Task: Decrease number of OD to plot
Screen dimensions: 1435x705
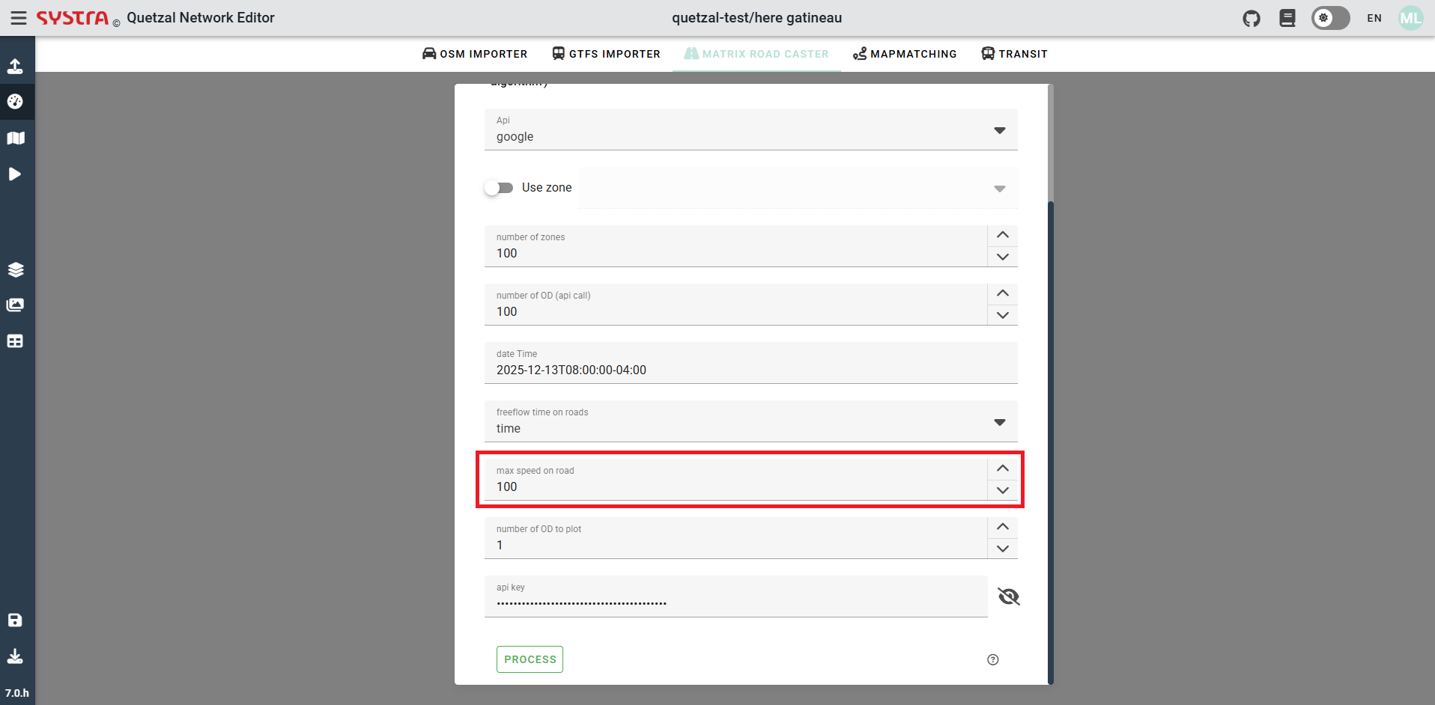Action: (1003, 549)
